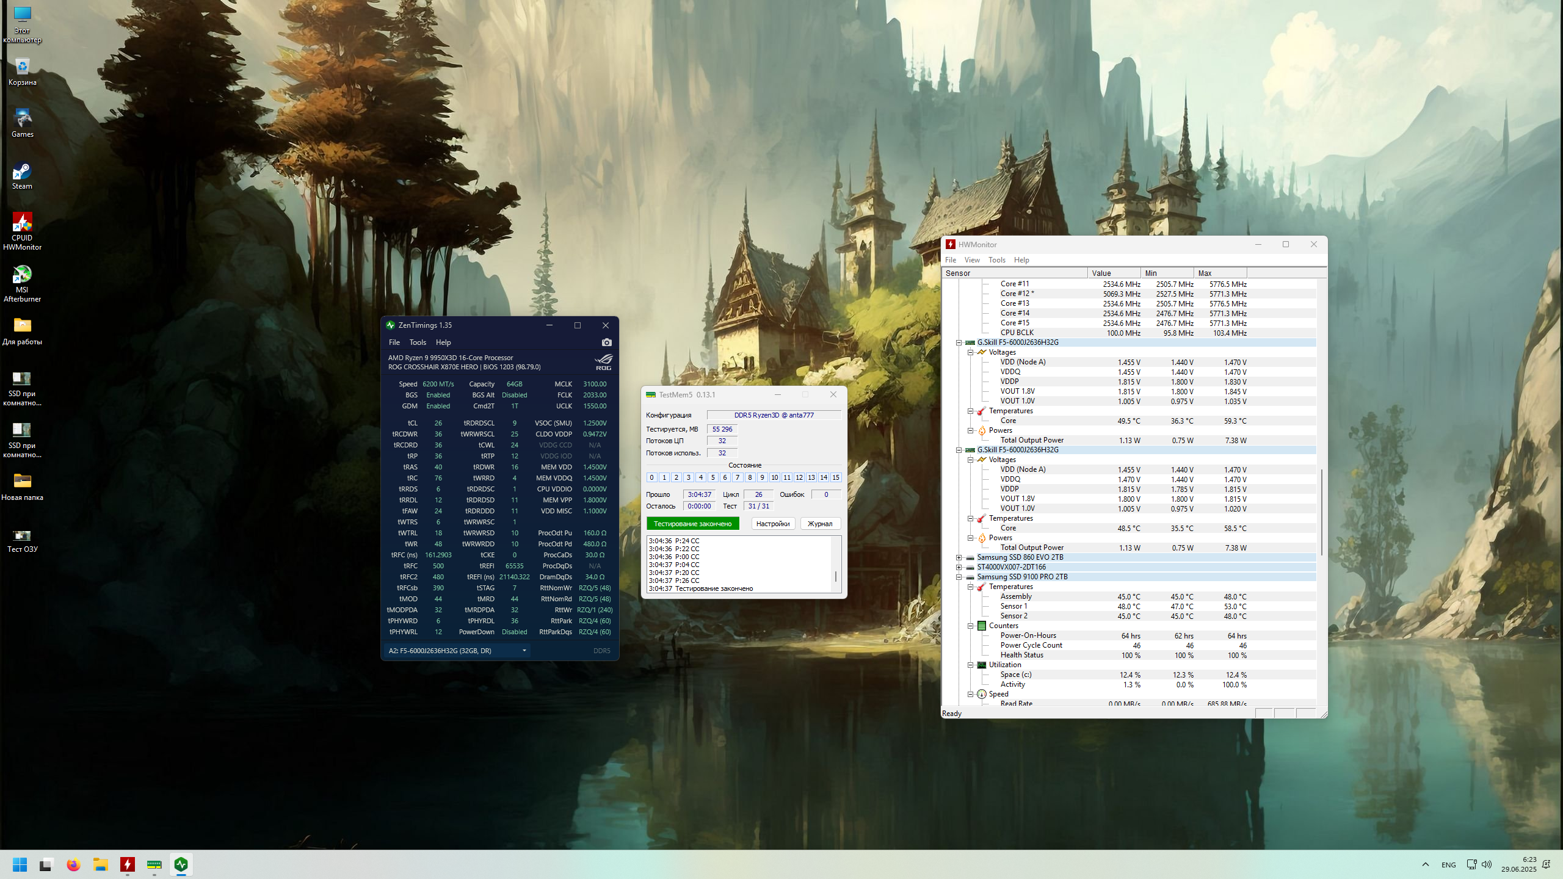Open HWMonitor View menu
This screenshot has height=879, width=1563.
972,260
